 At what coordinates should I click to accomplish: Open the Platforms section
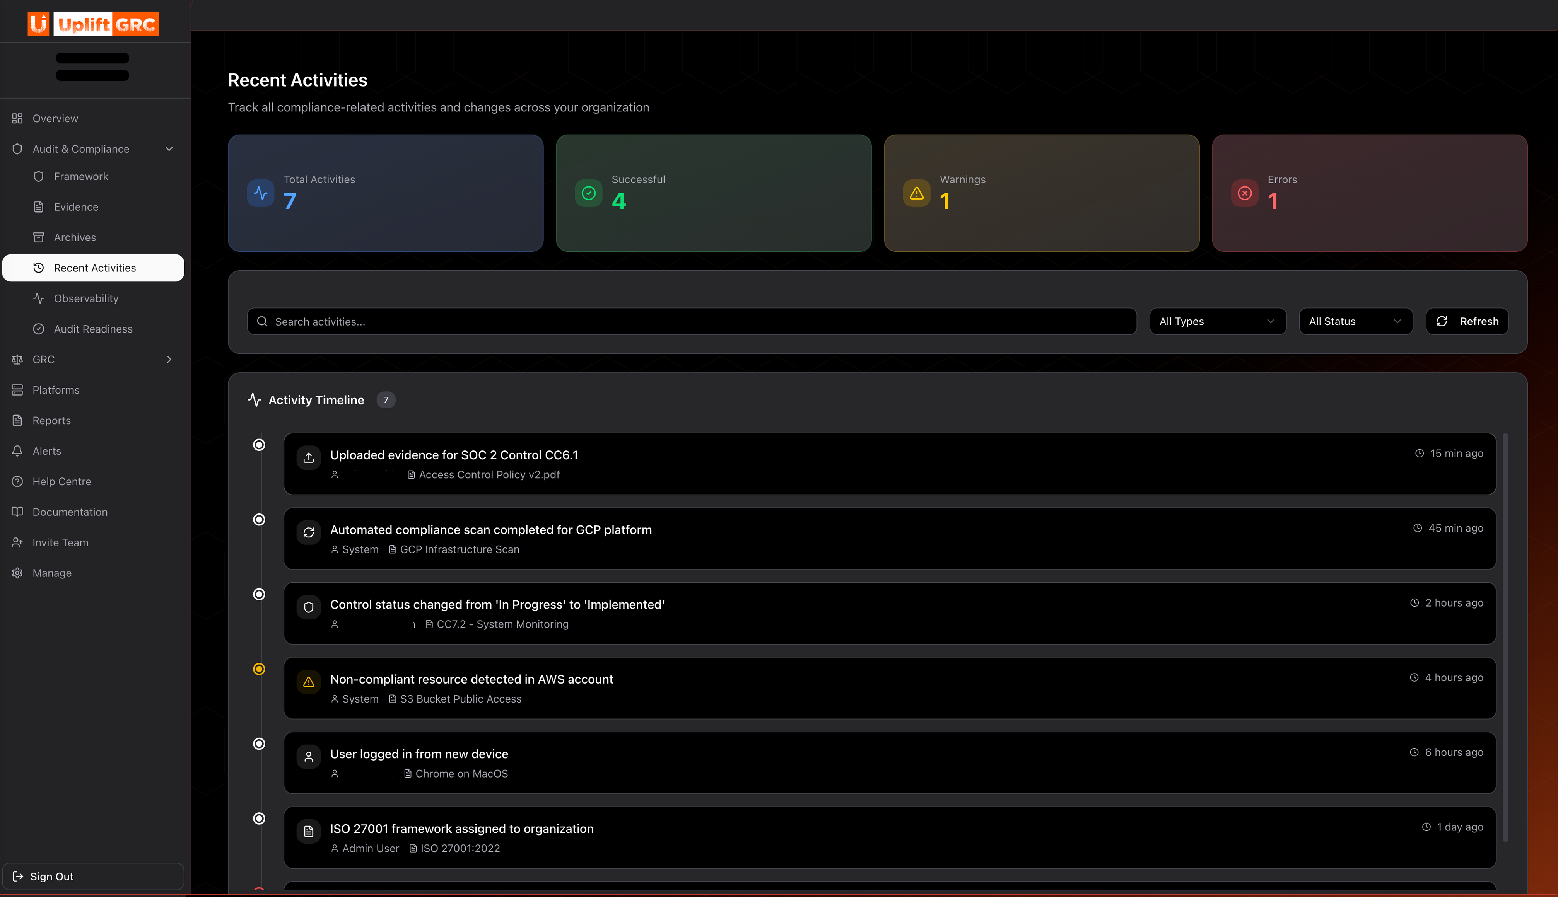[x=93, y=390]
